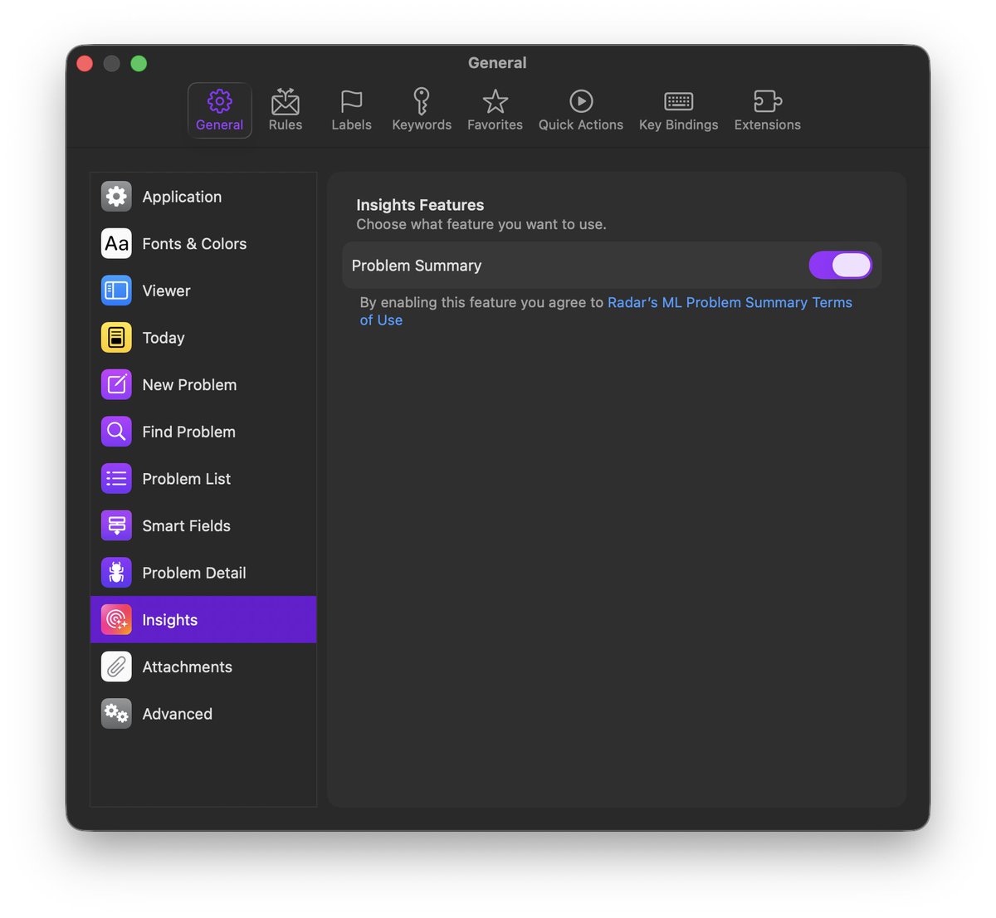
Task: Switch to the Favorites tab label
Action: tap(496, 125)
